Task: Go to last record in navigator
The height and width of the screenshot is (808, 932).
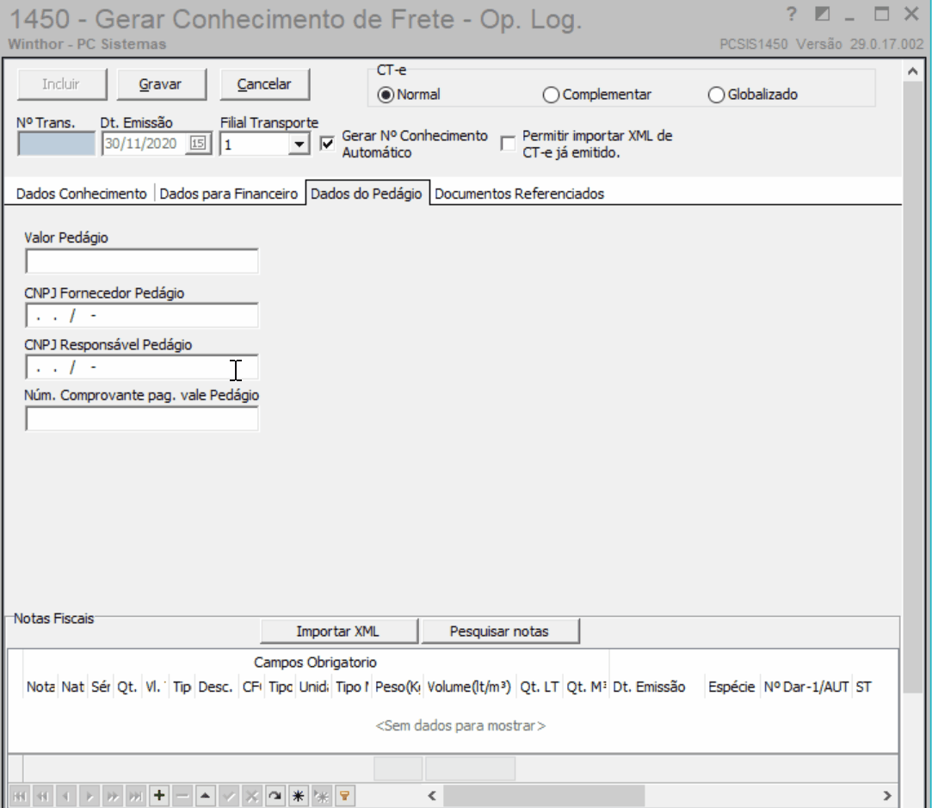Action: 135,796
